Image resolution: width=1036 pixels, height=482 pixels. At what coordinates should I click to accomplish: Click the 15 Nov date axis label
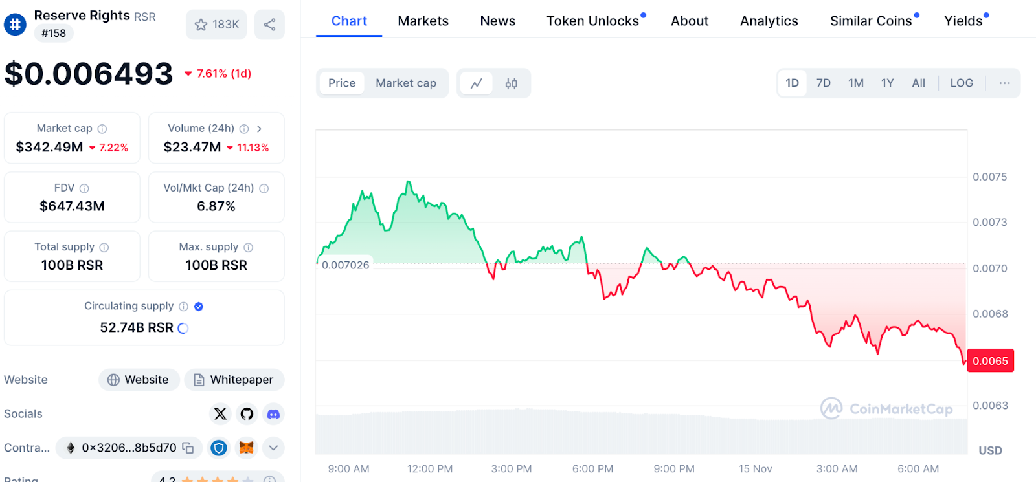click(x=755, y=469)
